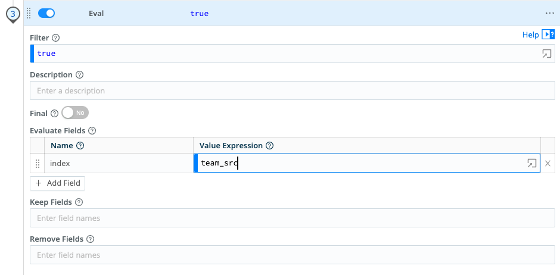
Task: Show Final help tooltip icon
Action: pos(54,114)
